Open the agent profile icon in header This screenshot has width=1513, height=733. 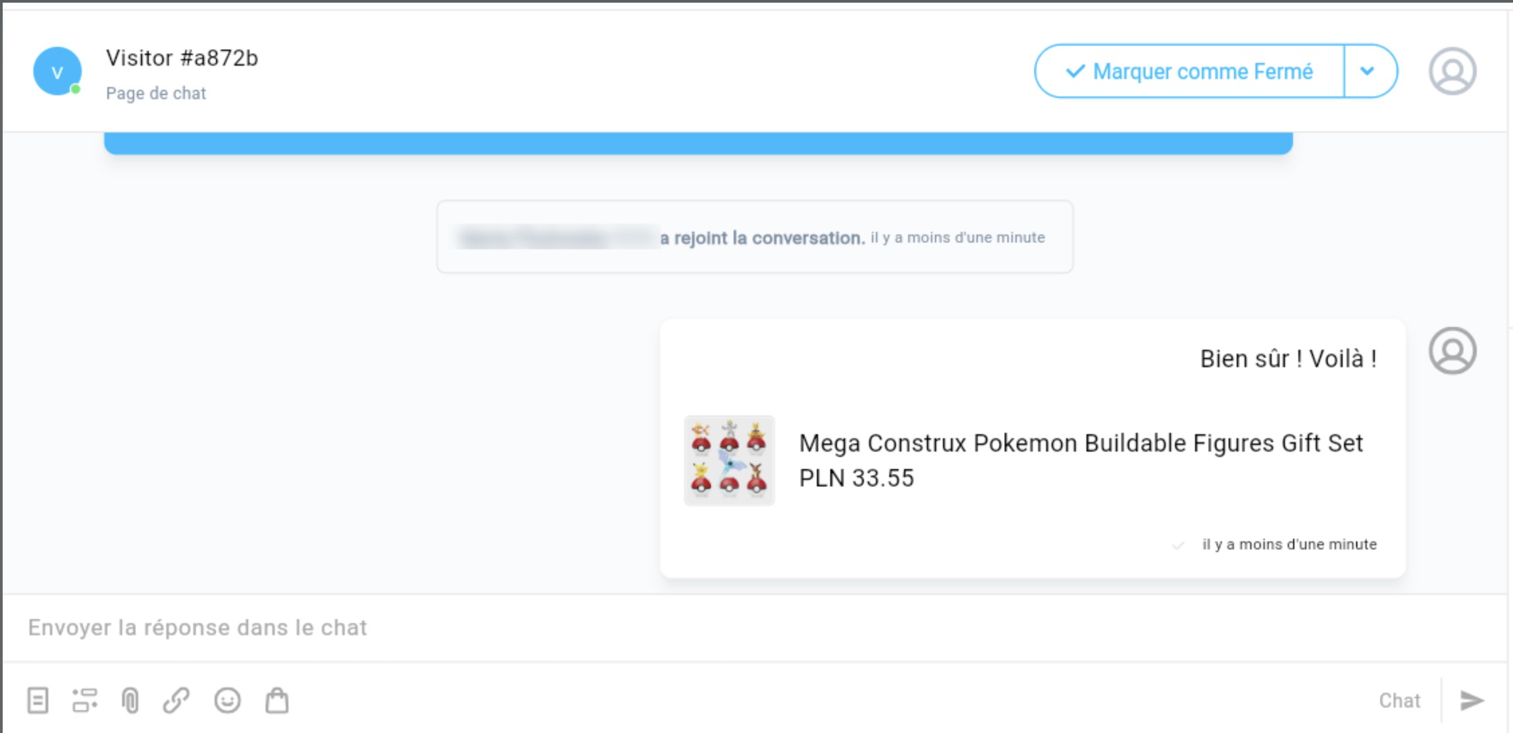tap(1452, 71)
